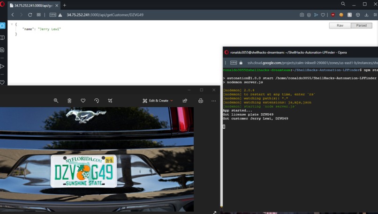Image resolution: width=378 pixels, height=214 pixels.
Task: Search tabs with the magnifier icon
Action: click(x=343, y=4)
